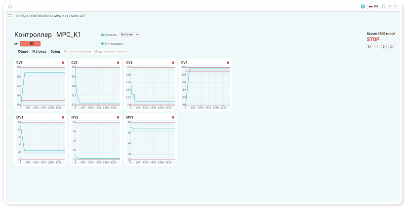Click the edit icon in header
The height and width of the screenshot is (208, 406).
coord(389,7)
